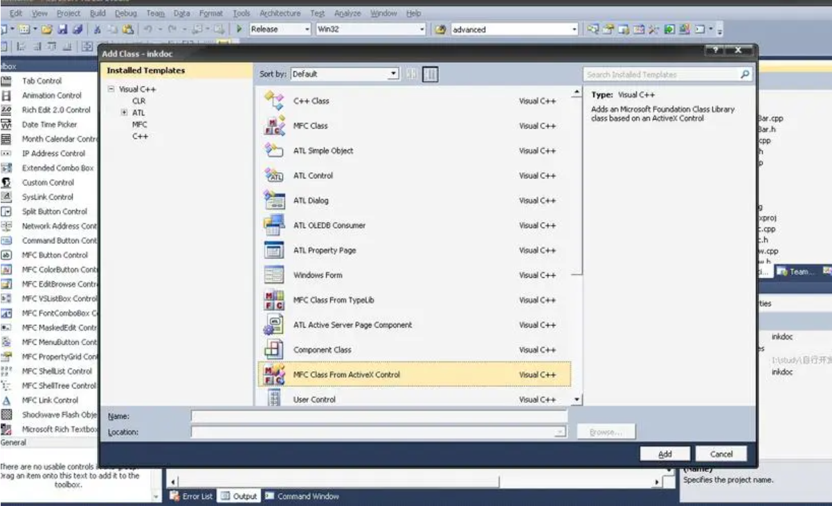Switch to the Error List tab
Screen dimensions: 832x506
(192, 496)
